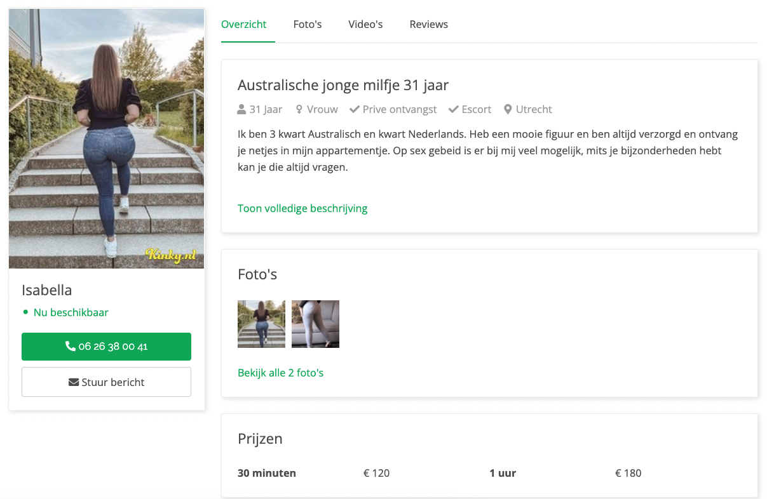Click the heading Australische jonge milfje 31 jaar

(x=343, y=85)
